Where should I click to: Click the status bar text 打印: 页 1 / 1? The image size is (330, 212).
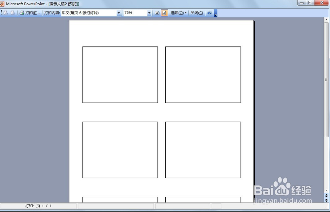38,206
